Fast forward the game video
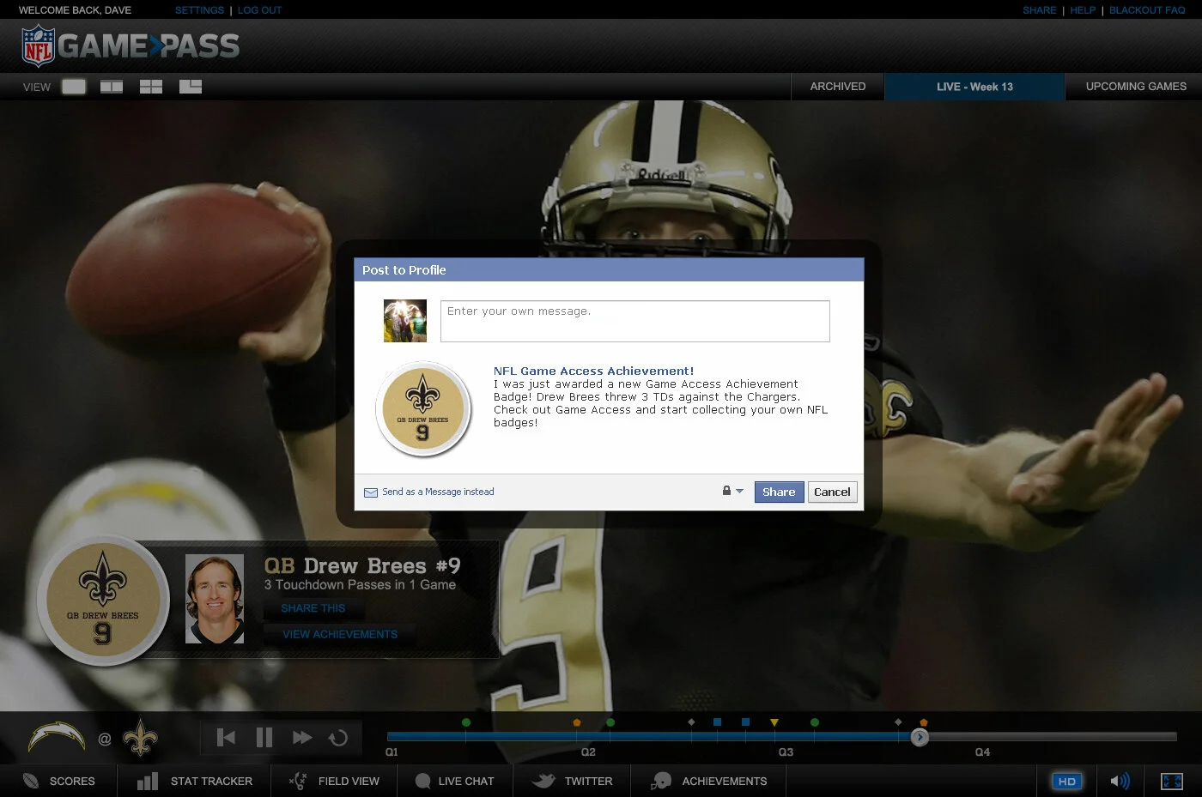The width and height of the screenshot is (1202, 797). [x=301, y=738]
